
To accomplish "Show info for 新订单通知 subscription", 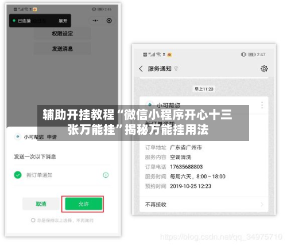I will 106,175.
